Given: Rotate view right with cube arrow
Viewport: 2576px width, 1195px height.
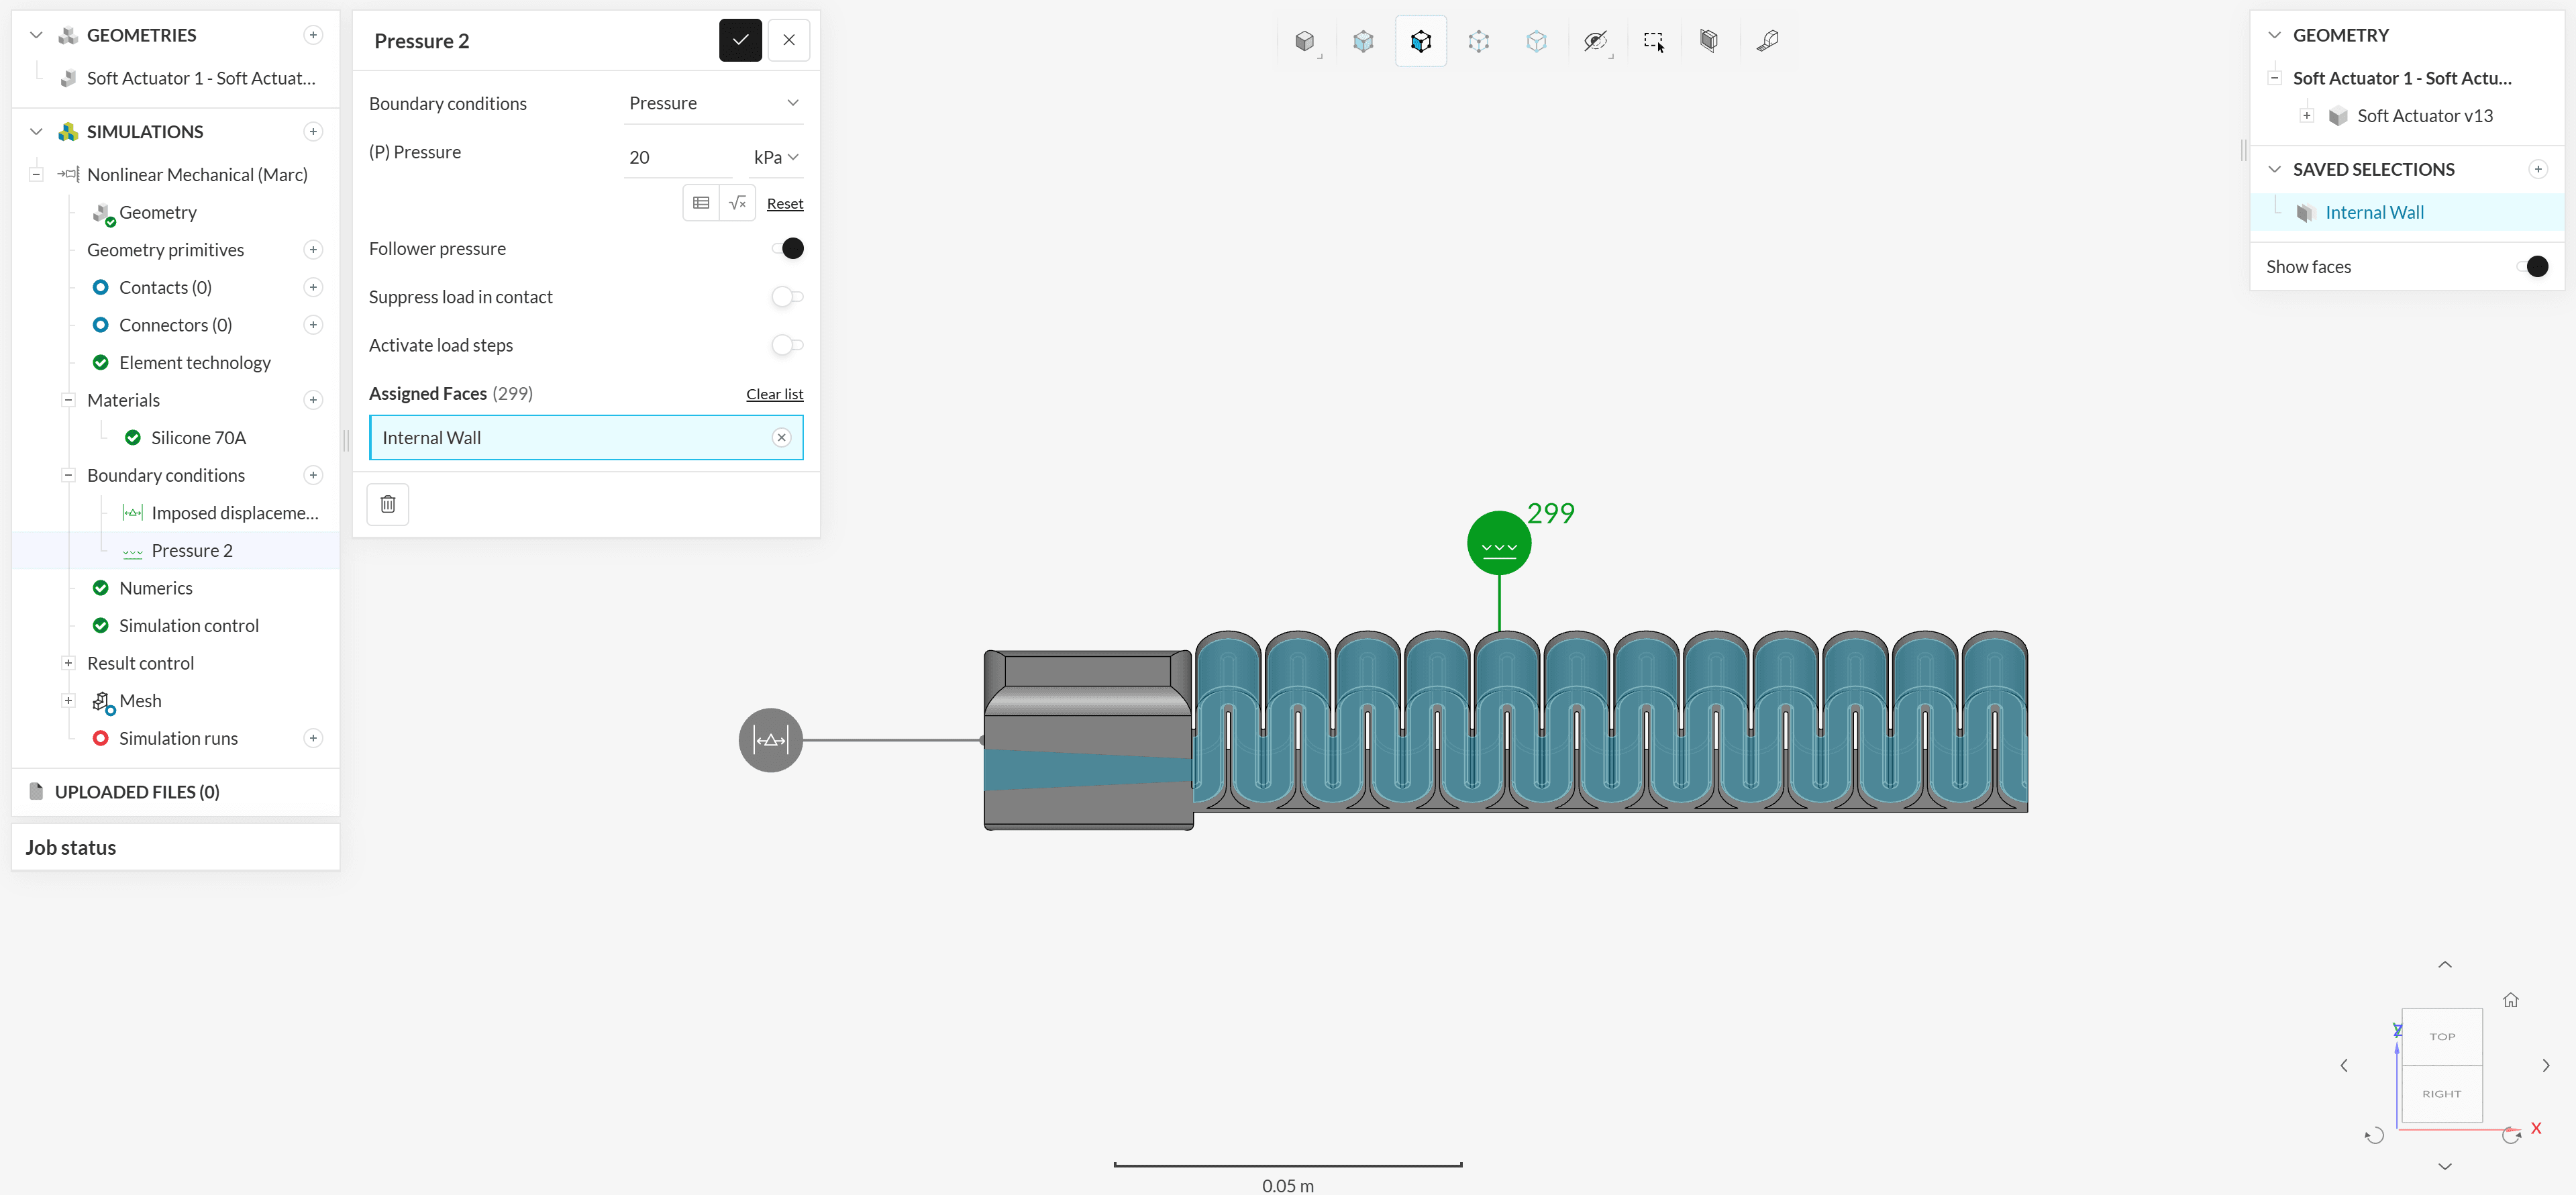Looking at the screenshot, I should (2546, 1066).
